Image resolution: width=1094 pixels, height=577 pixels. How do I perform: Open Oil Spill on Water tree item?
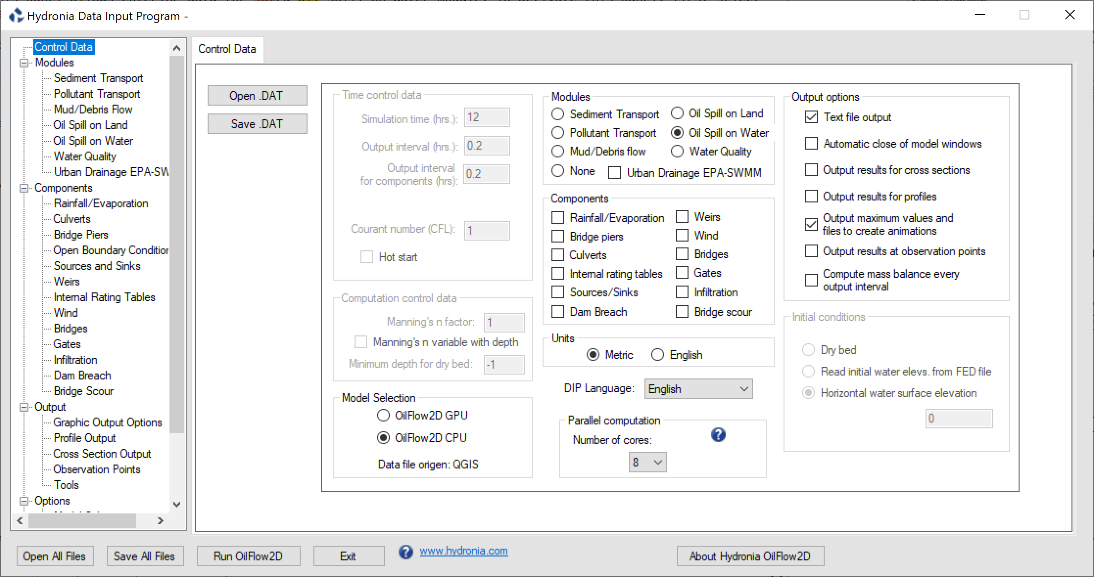click(93, 141)
